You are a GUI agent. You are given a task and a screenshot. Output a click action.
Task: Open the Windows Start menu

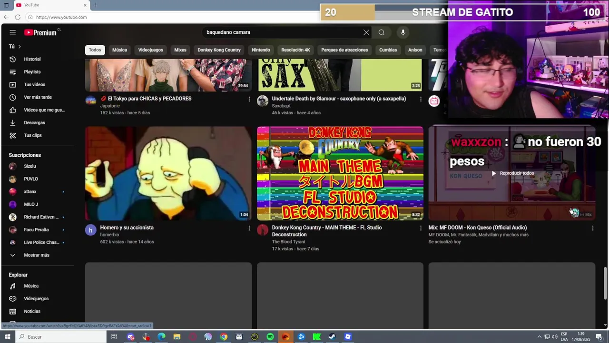tap(7, 337)
